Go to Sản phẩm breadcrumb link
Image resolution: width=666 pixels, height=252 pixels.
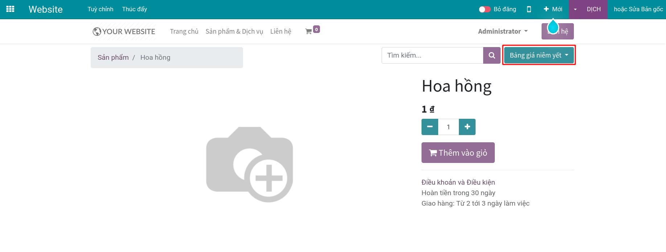click(x=113, y=58)
